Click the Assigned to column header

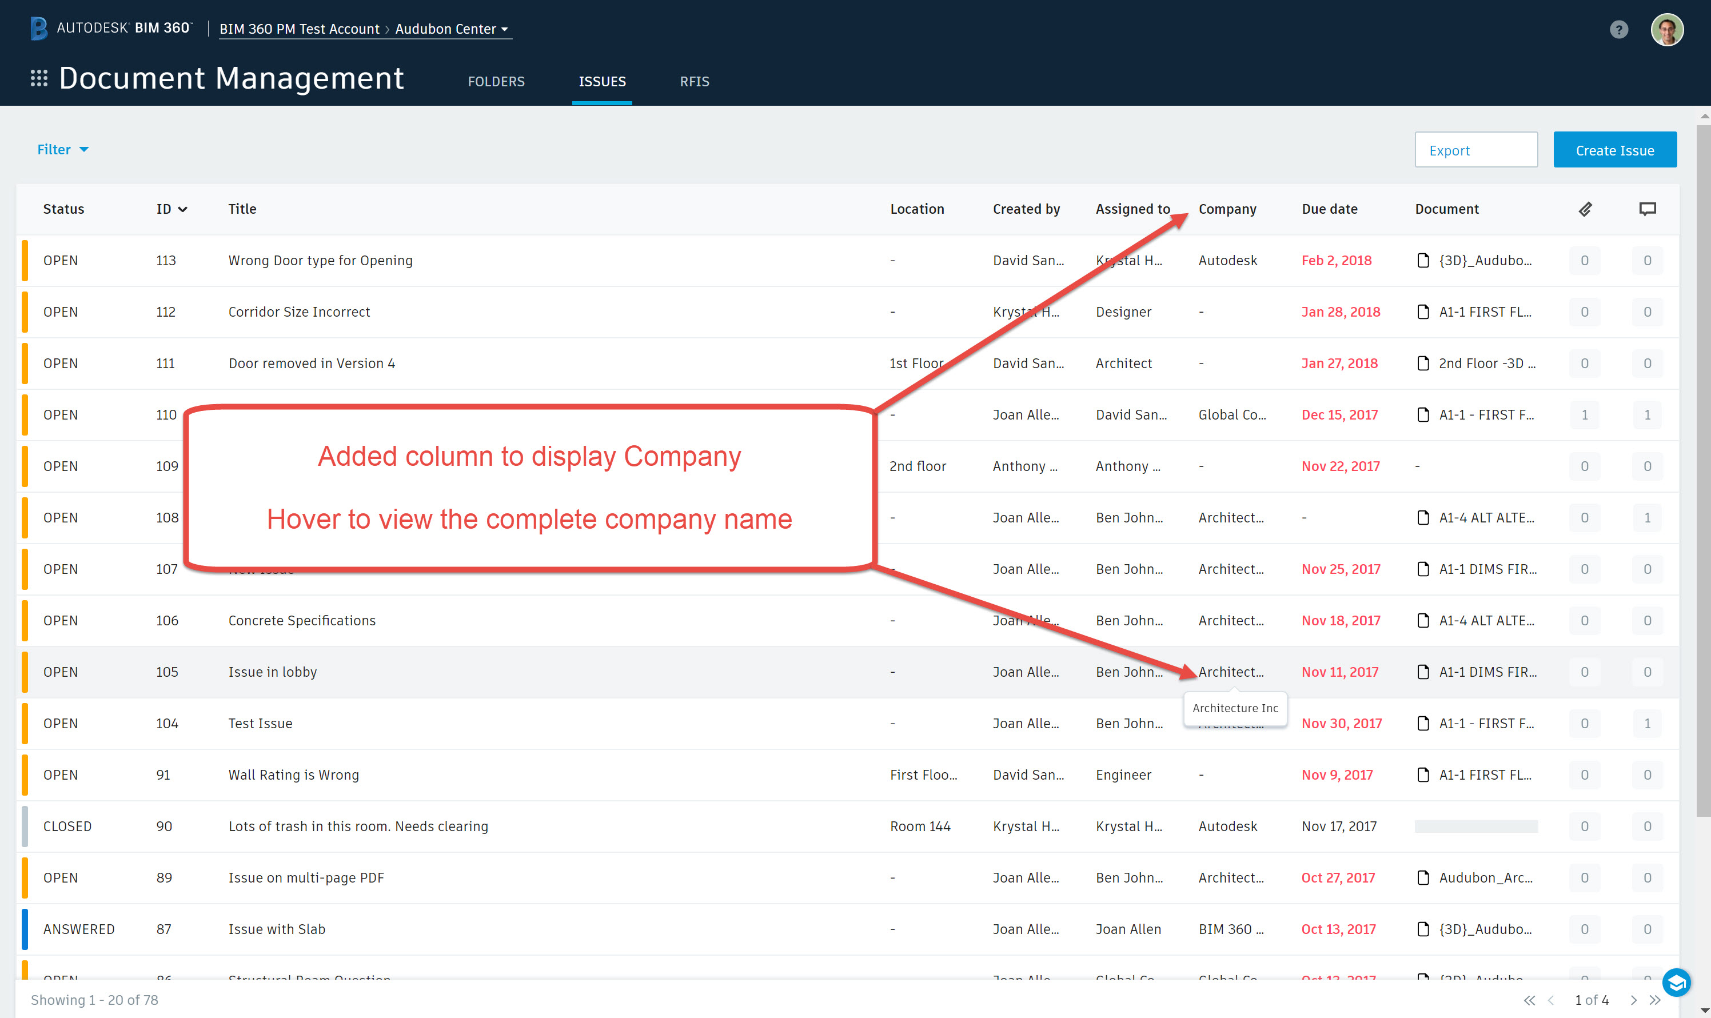[x=1132, y=209]
